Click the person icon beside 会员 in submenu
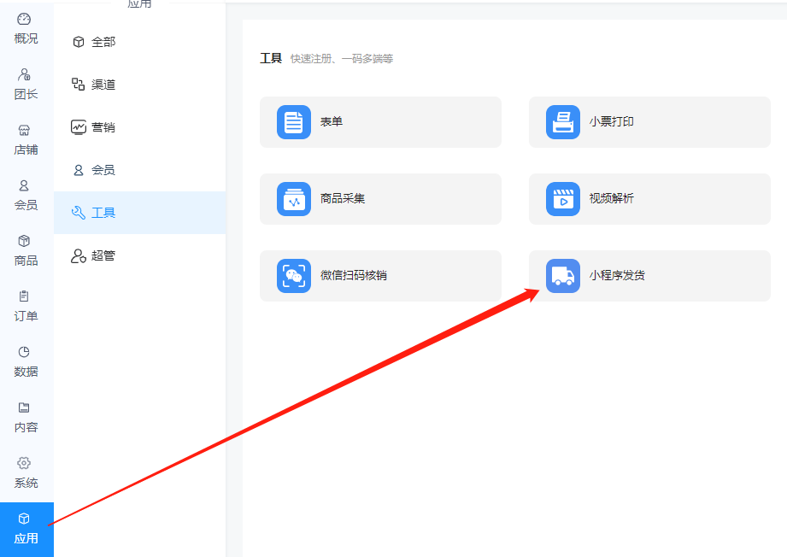 pos(79,170)
